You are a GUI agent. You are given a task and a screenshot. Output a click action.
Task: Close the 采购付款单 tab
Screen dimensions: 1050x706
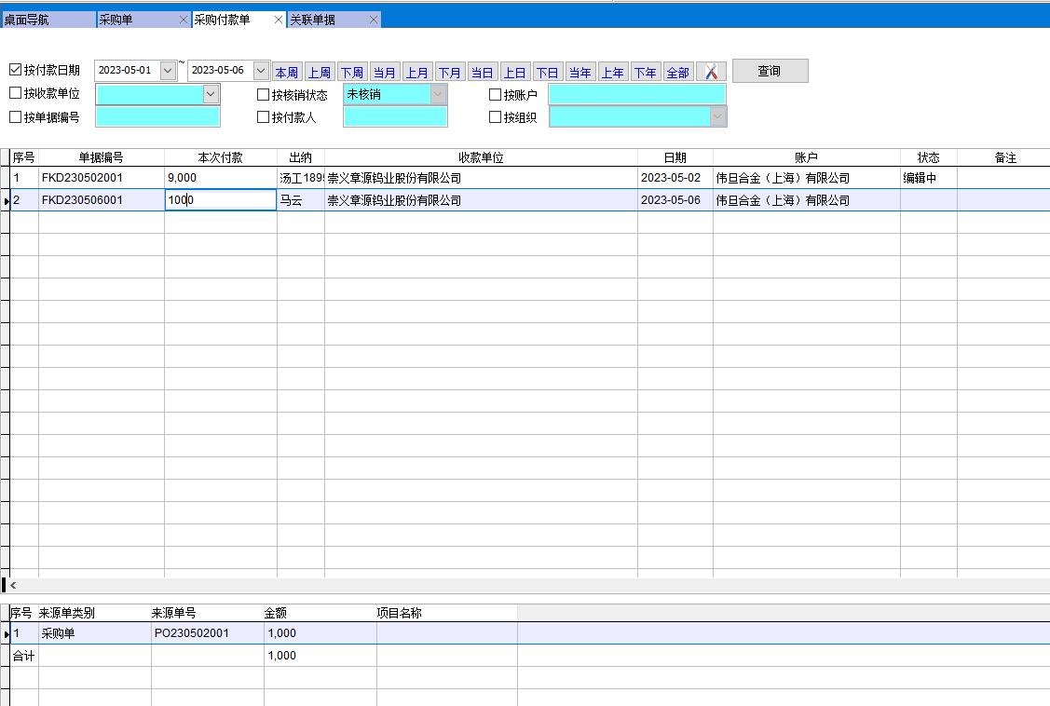click(279, 20)
